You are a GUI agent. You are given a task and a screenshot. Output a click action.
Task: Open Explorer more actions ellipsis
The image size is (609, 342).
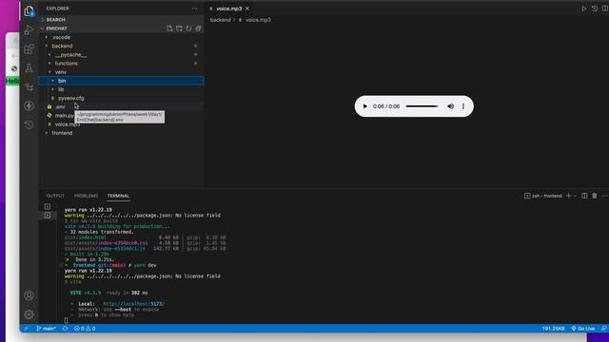point(194,9)
